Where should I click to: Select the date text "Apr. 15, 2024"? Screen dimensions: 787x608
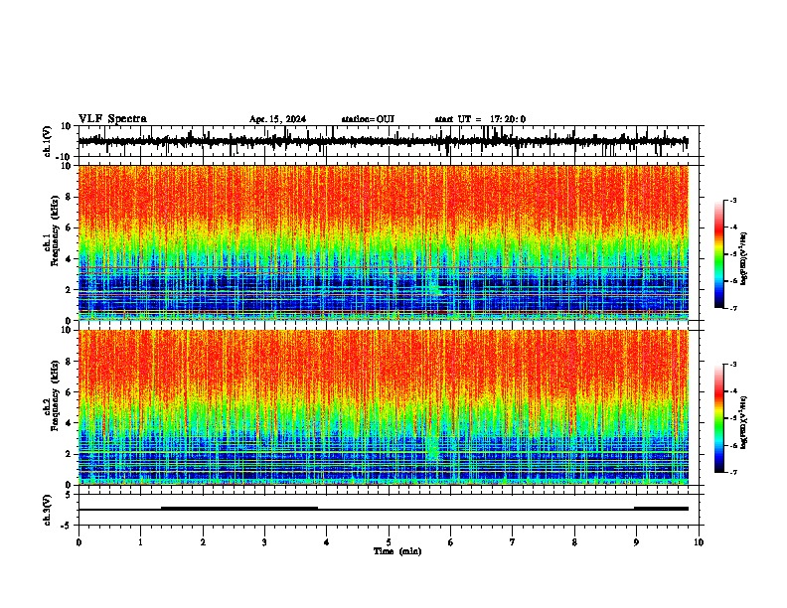[x=277, y=119]
